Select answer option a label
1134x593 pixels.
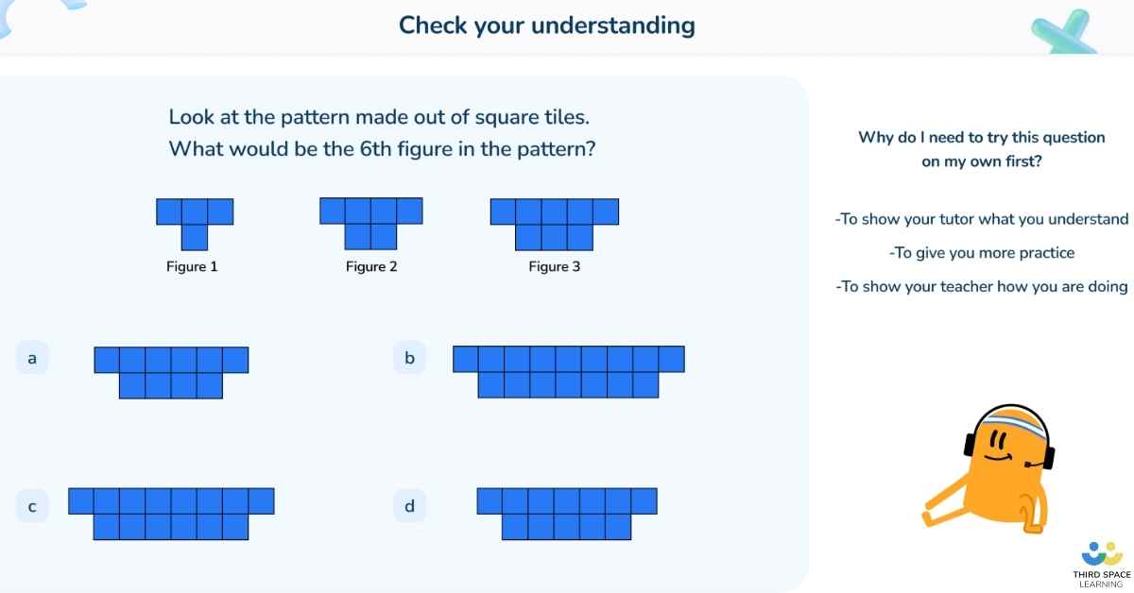click(x=32, y=359)
